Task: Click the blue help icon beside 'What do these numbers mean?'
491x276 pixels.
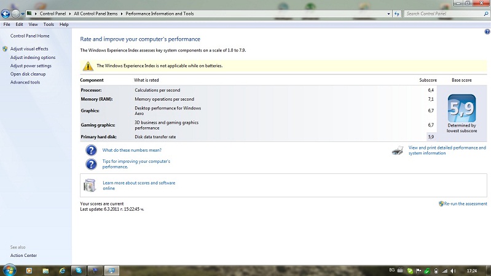Action: [91, 150]
